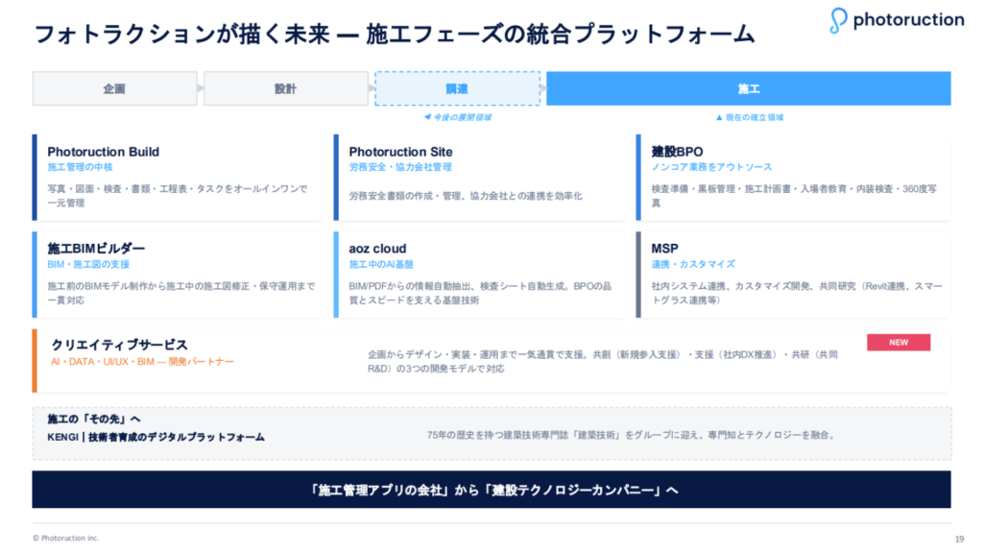983x553 pixels.
Task: Click 施工管理の中核 subtitle
Action: click(x=81, y=167)
